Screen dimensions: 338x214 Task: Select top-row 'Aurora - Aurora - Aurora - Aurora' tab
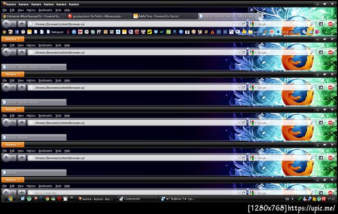tap(230, 16)
